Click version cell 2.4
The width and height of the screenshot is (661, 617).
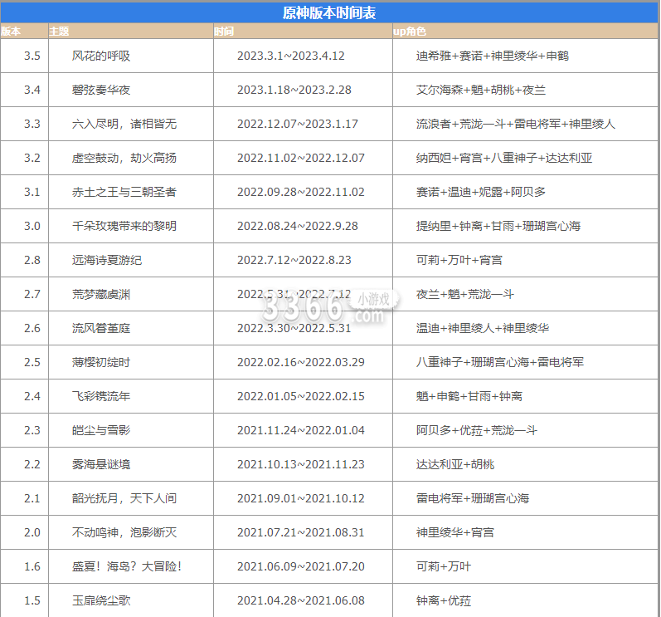[x=32, y=396]
